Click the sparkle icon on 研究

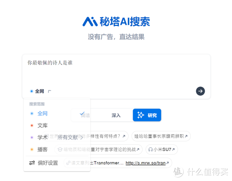pyautogui.click(x=141, y=115)
